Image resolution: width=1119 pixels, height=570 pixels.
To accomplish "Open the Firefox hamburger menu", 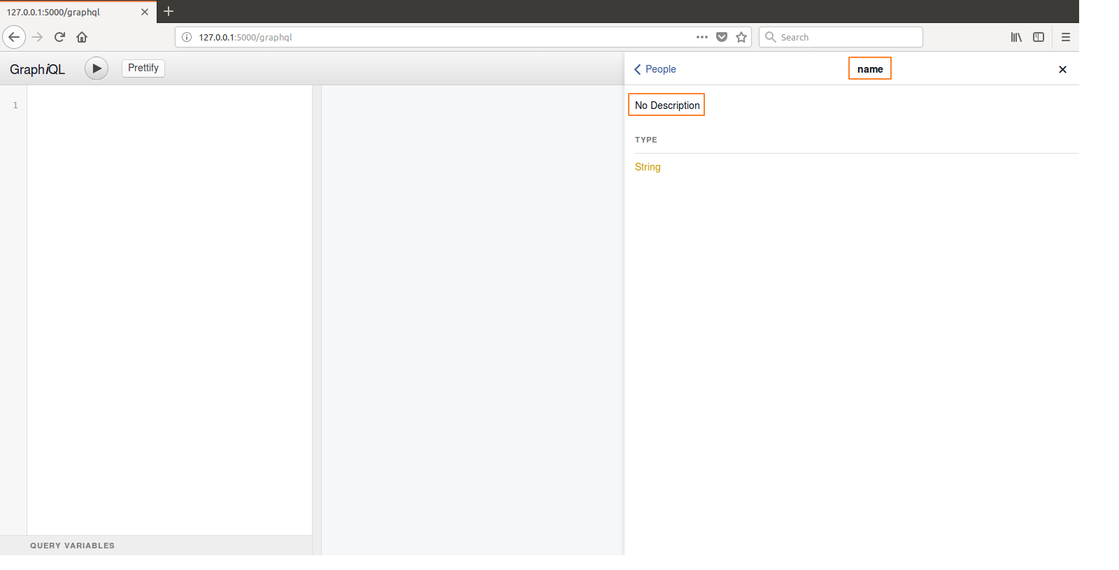I will pyautogui.click(x=1066, y=37).
